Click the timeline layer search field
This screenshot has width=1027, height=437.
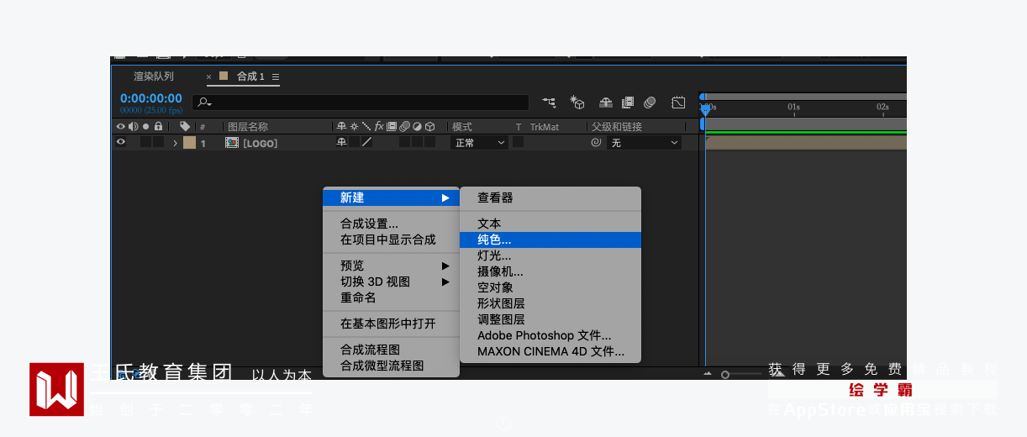[361, 103]
